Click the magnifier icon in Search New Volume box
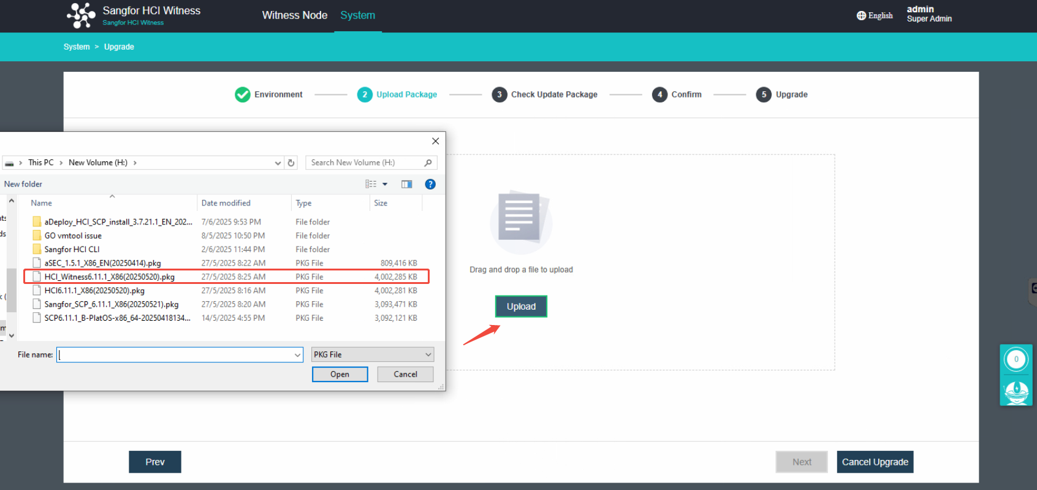This screenshot has width=1037, height=490. 428,163
